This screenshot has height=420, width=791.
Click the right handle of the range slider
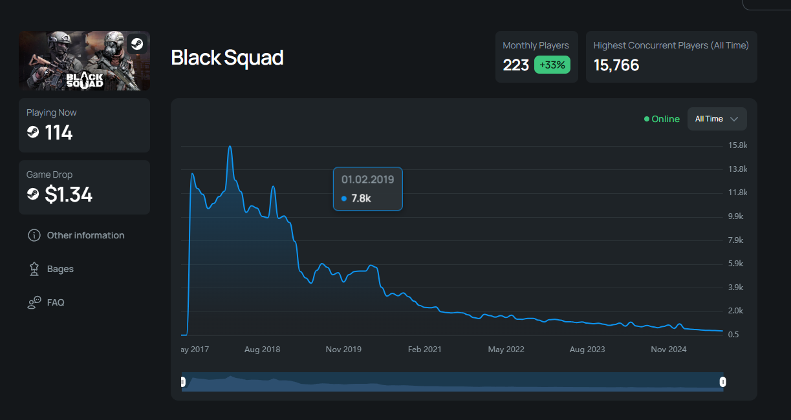[722, 382]
